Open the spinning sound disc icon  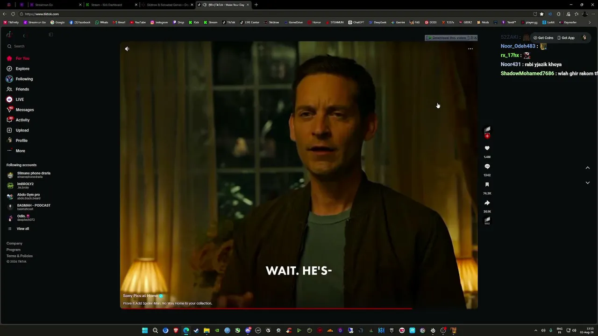[487, 220]
